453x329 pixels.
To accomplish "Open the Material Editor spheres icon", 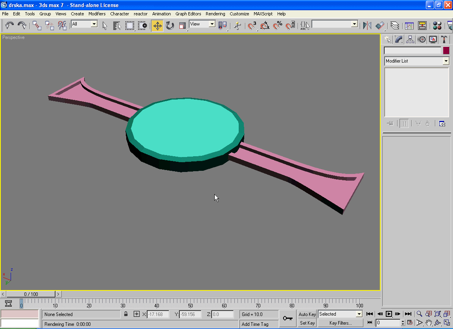I will 437,26.
